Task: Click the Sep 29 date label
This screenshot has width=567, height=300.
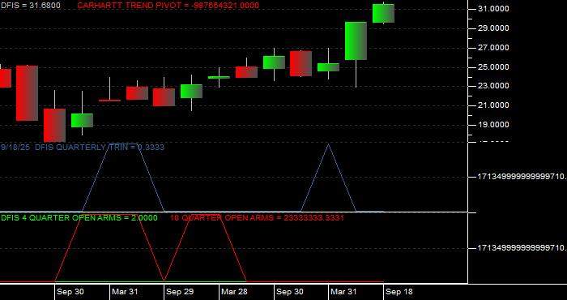Action: pyautogui.click(x=180, y=292)
